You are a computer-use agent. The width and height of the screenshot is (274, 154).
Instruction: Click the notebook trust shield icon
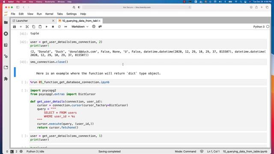click(x=202, y=151)
